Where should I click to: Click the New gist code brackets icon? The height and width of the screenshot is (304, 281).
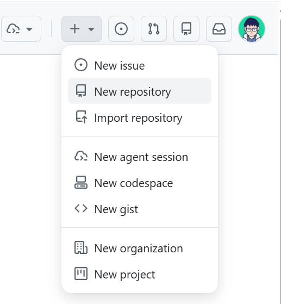(x=81, y=209)
